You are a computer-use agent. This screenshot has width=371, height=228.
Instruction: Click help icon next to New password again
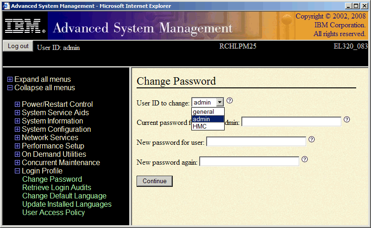(x=305, y=159)
